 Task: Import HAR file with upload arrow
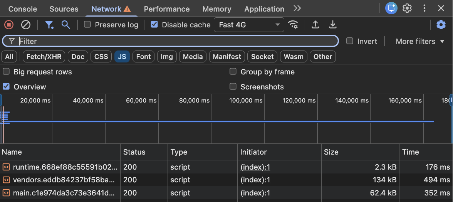point(315,25)
